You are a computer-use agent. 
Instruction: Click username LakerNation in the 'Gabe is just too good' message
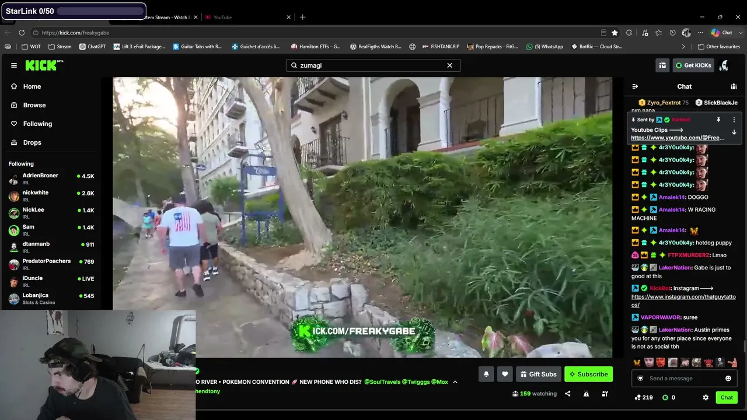pyautogui.click(x=675, y=268)
